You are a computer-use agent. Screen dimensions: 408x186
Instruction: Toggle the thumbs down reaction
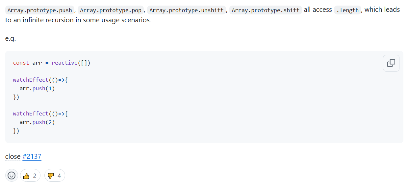point(55,176)
